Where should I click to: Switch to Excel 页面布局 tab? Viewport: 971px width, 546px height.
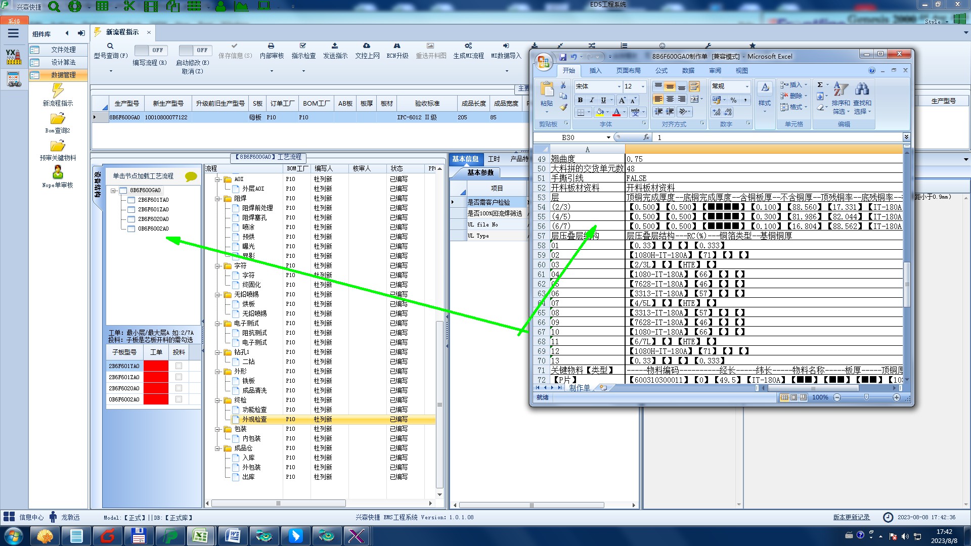pyautogui.click(x=628, y=71)
